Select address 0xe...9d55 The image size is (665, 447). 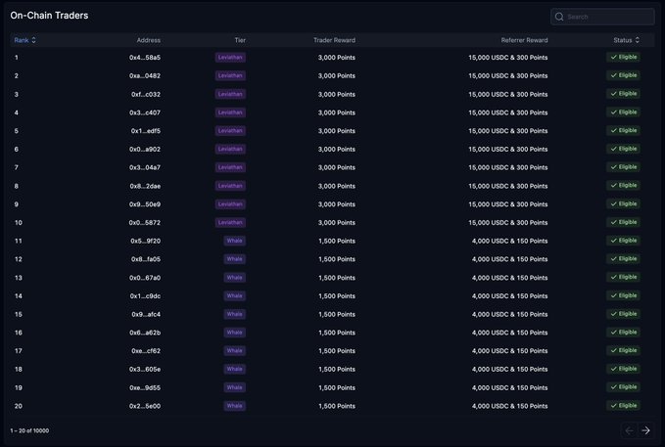(145, 387)
